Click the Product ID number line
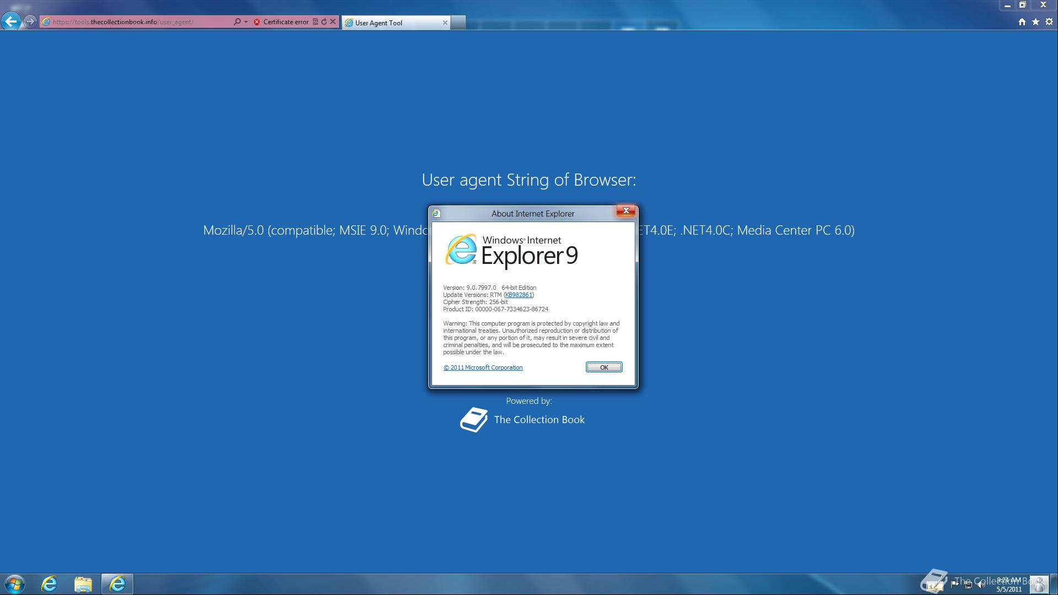 tap(495, 309)
